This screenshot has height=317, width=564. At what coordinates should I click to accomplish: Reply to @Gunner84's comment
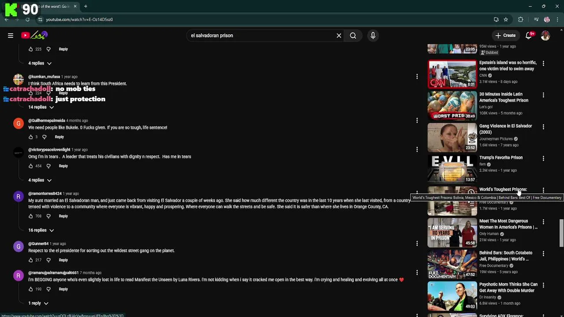click(63, 260)
